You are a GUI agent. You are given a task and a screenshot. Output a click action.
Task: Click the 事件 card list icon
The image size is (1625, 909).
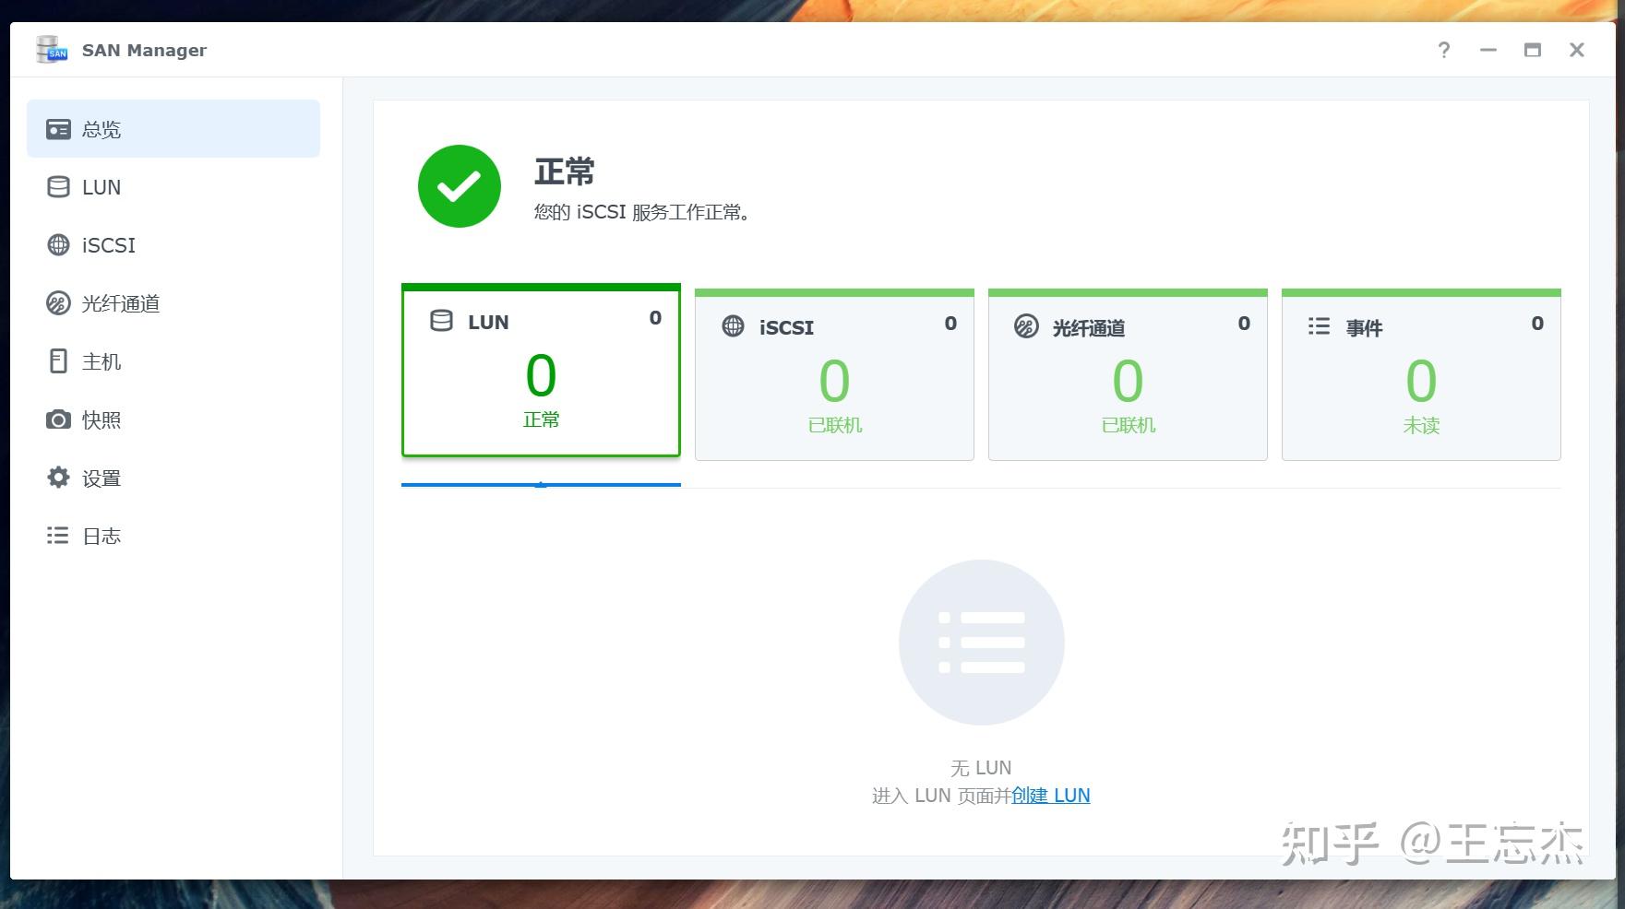[1320, 326]
